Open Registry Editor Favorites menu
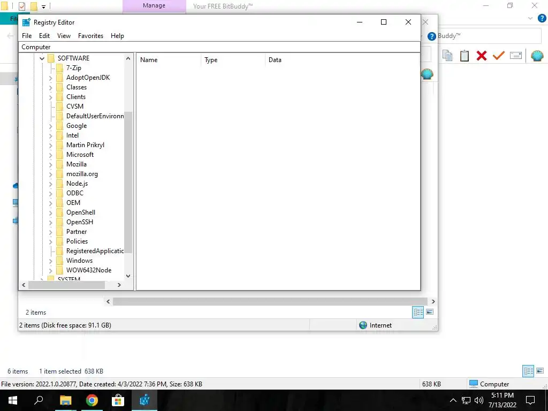548x411 pixels. click(90, 36)
